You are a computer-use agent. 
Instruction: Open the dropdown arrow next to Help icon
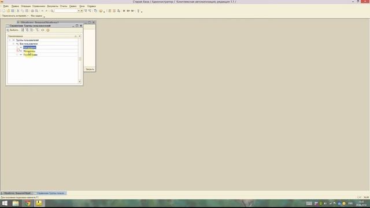click(104, 12)
